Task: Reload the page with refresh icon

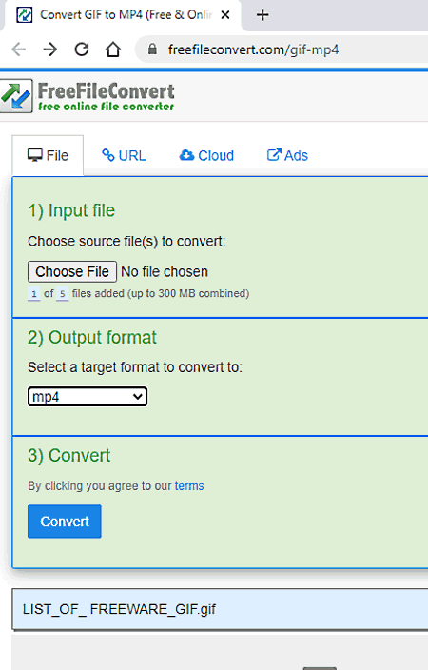Action: pyautogui.click(x=82, y=49)
